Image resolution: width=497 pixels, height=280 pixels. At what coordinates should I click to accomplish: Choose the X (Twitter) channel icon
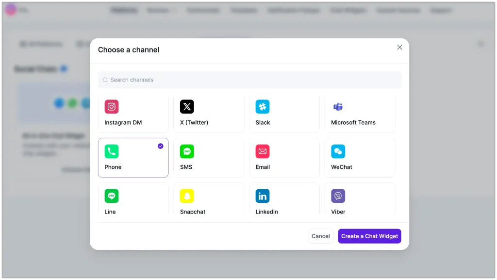187,107
